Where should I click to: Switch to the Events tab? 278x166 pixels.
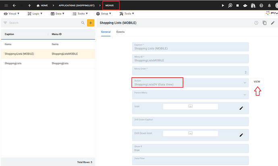[x=120, y=32]
